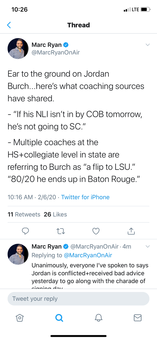Tap the @MarcRyanOnAir handle under name
Viewport: 157px width, 340px height.
[x=55, y=52]
